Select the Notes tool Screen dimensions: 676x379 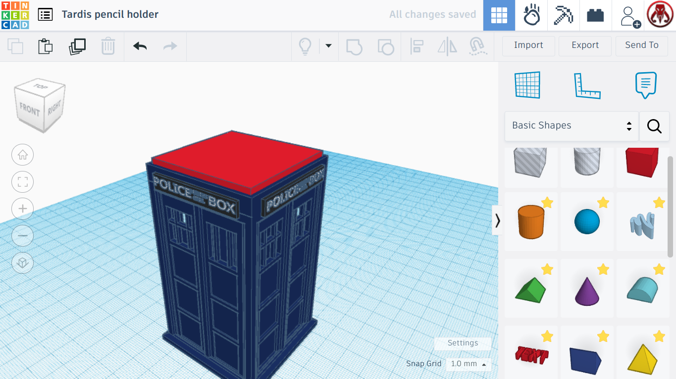click(646, 85)
